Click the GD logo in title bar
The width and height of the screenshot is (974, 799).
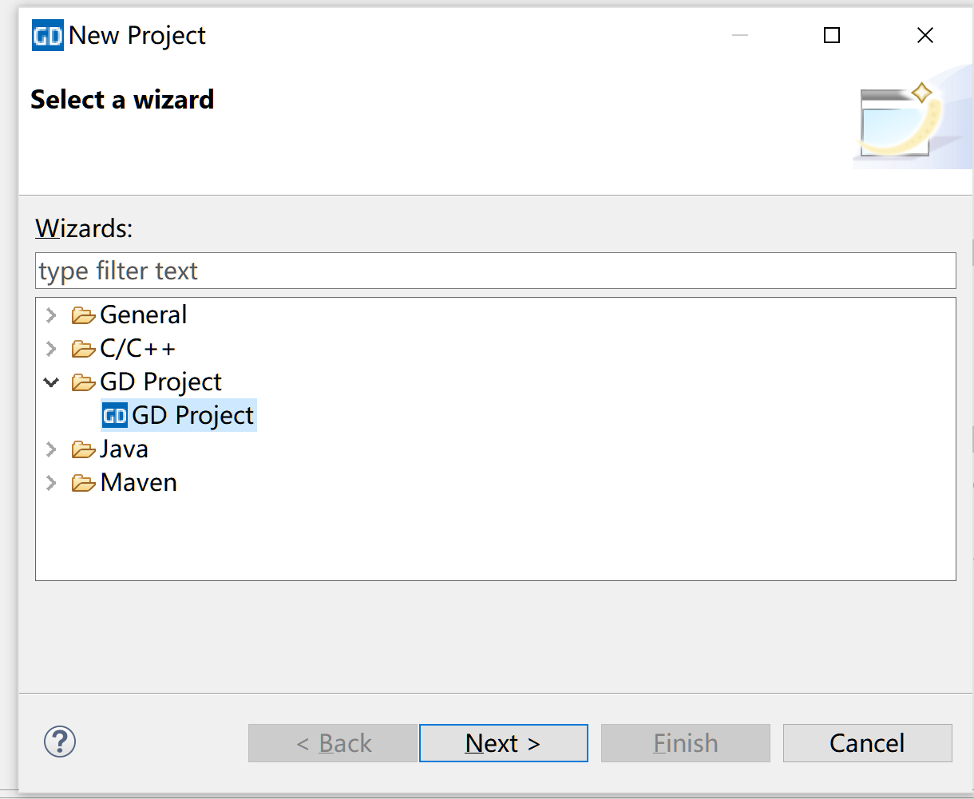pos(48,36)
